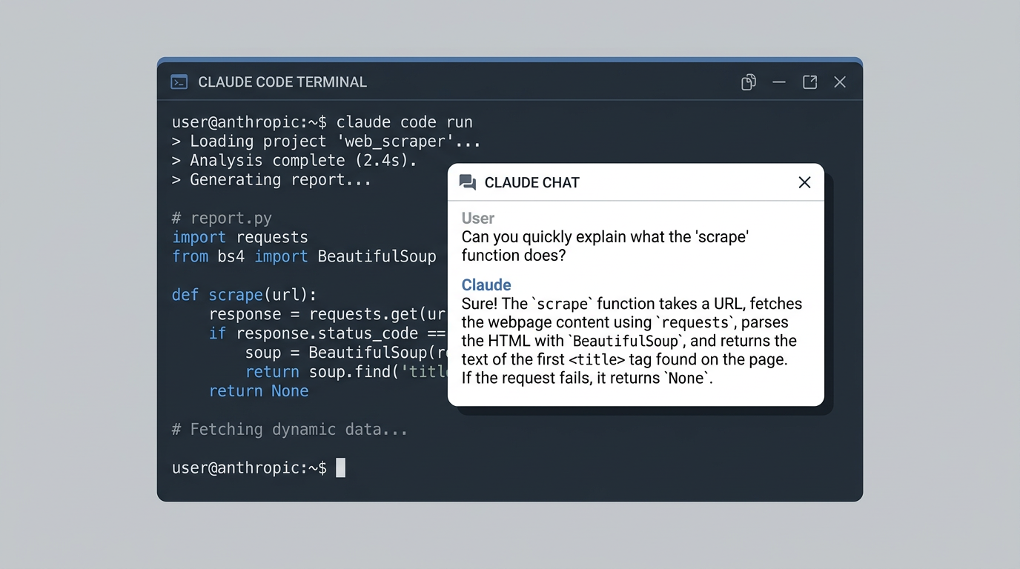The image size is (1020, 569).
Task: Click the 'def scrape(url):' line
Action: click(245, 295)
